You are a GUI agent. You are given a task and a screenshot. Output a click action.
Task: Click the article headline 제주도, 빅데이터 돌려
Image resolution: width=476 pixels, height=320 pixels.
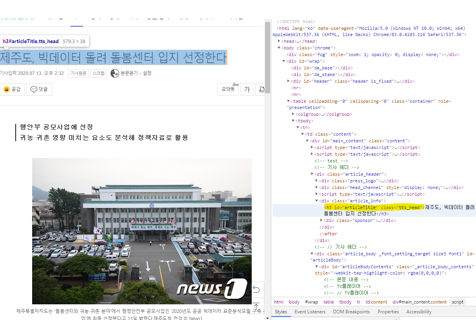point(113,58)
